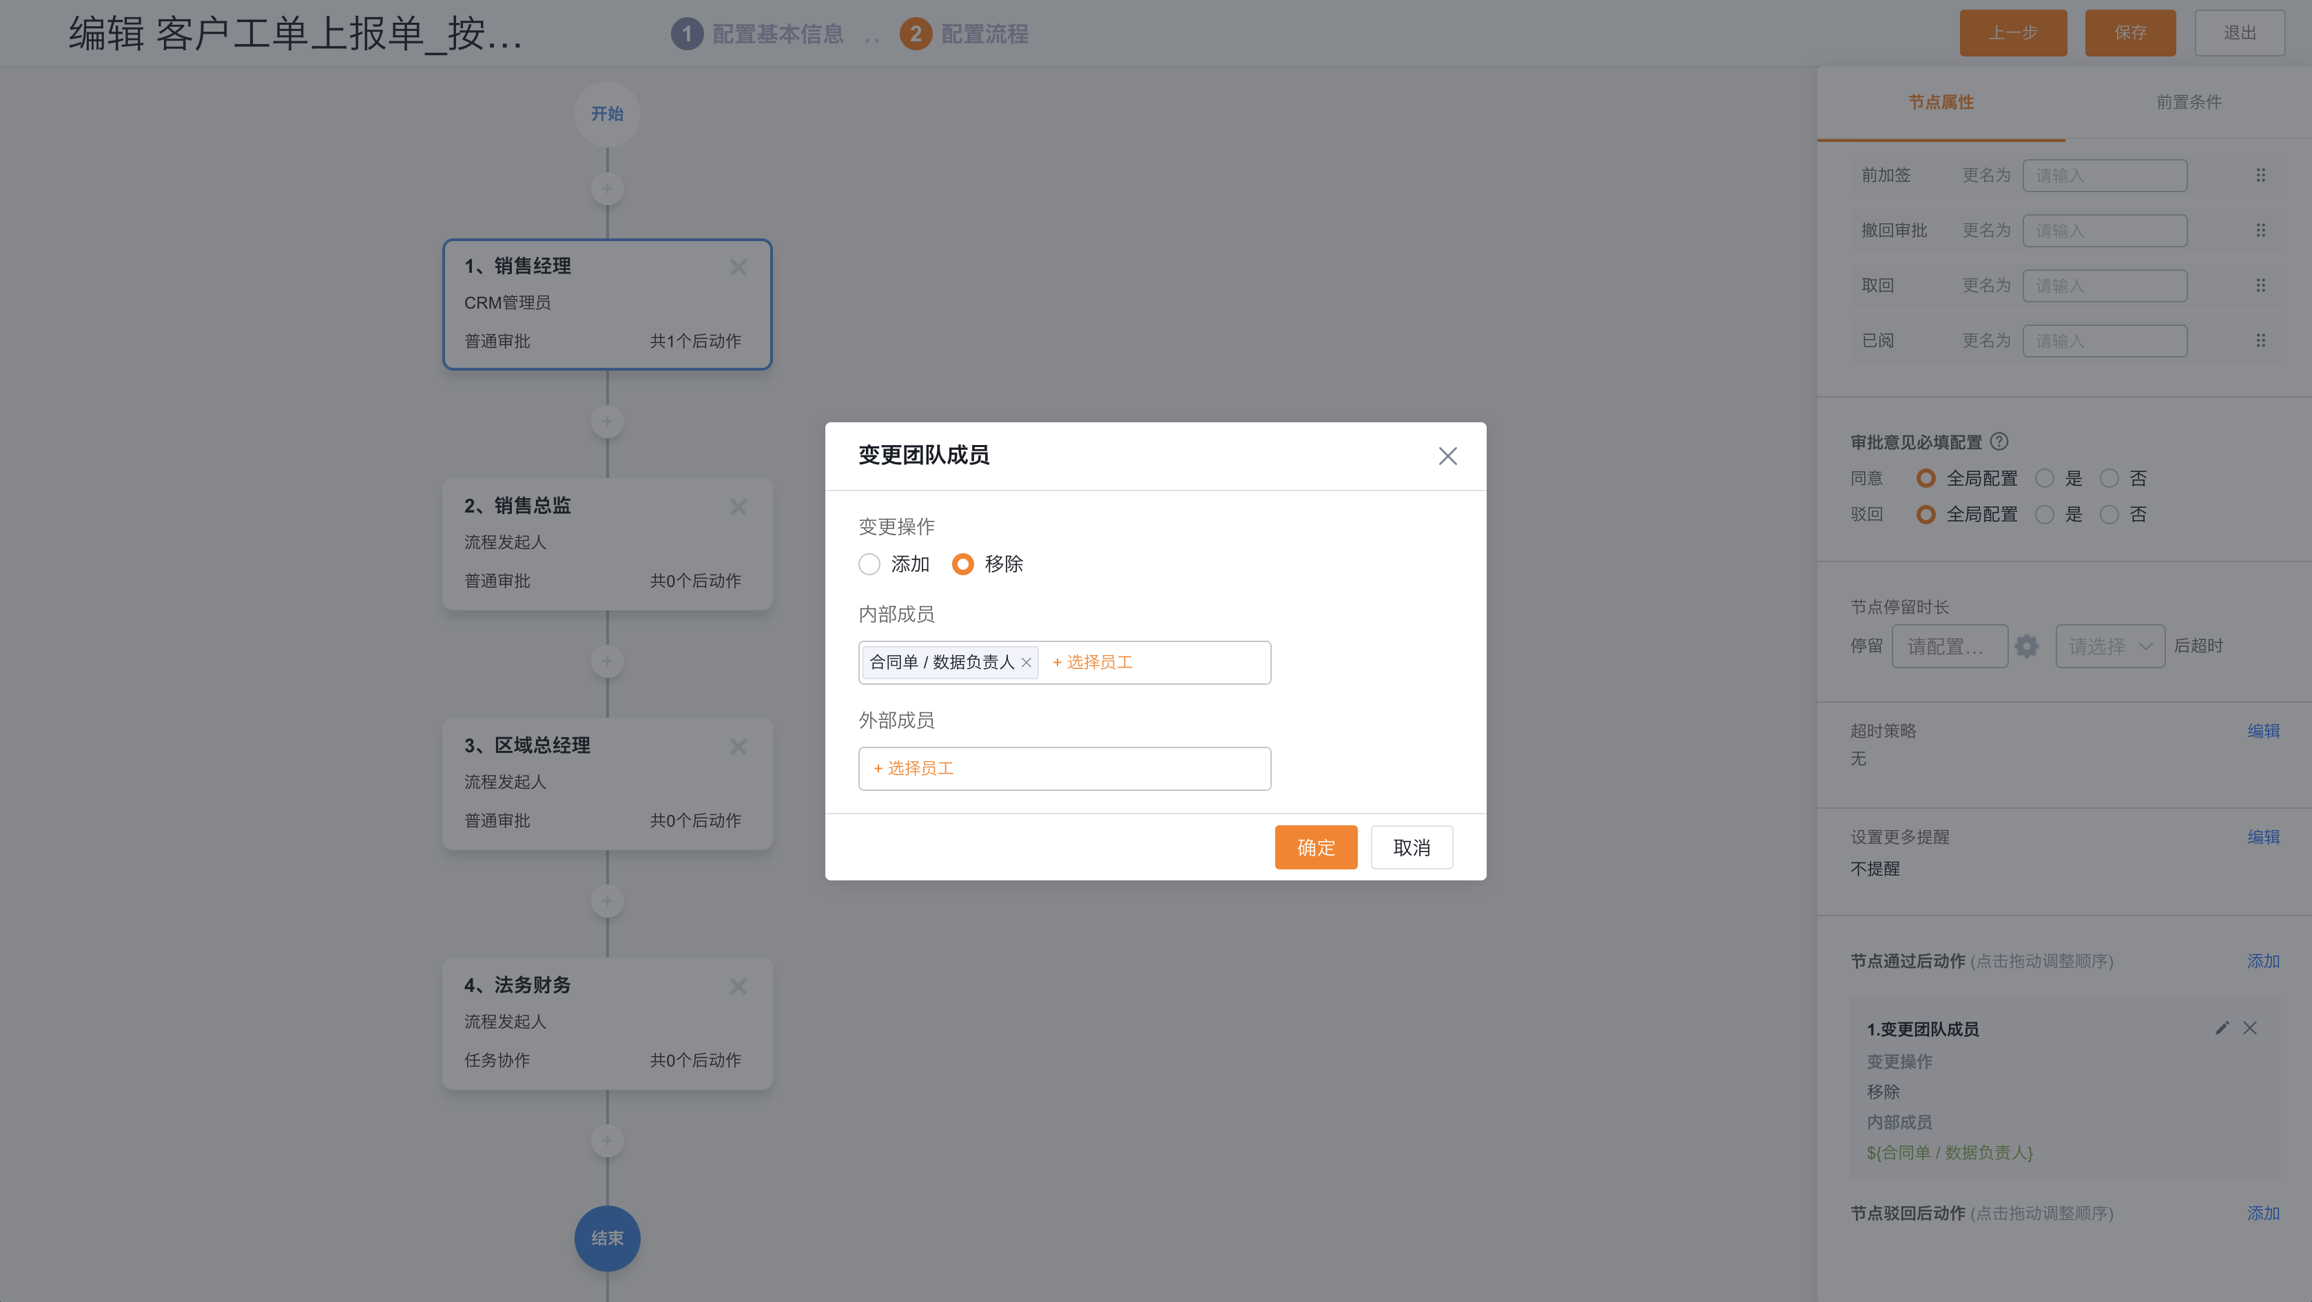The height and width of the screenshot is (1302, 2312).
Task: Click drag handle of 取回 row
Action: [2261, 285]
